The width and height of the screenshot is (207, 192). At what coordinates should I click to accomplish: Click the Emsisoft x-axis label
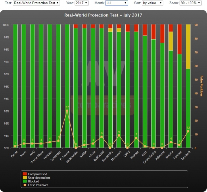click(186, 155)
